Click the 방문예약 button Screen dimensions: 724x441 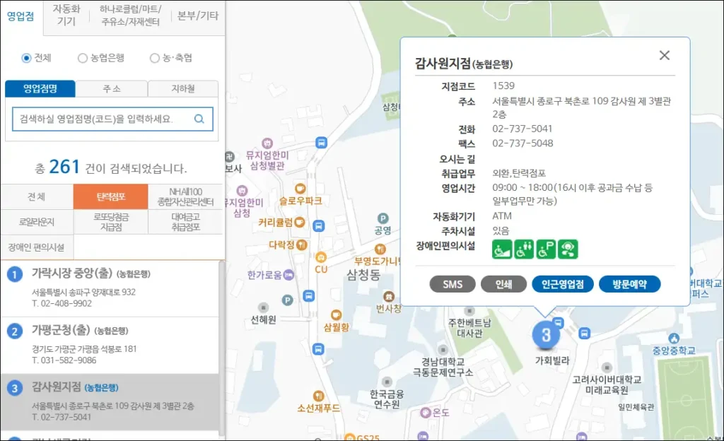point(630,284)
